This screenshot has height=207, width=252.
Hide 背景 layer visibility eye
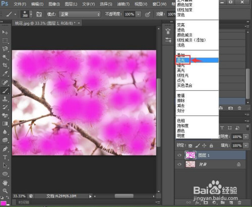pos(179,164)
